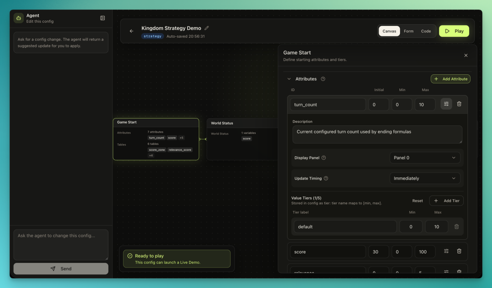Go back using the left arrow
The image size is (492, 288).
tap(132, 31)
